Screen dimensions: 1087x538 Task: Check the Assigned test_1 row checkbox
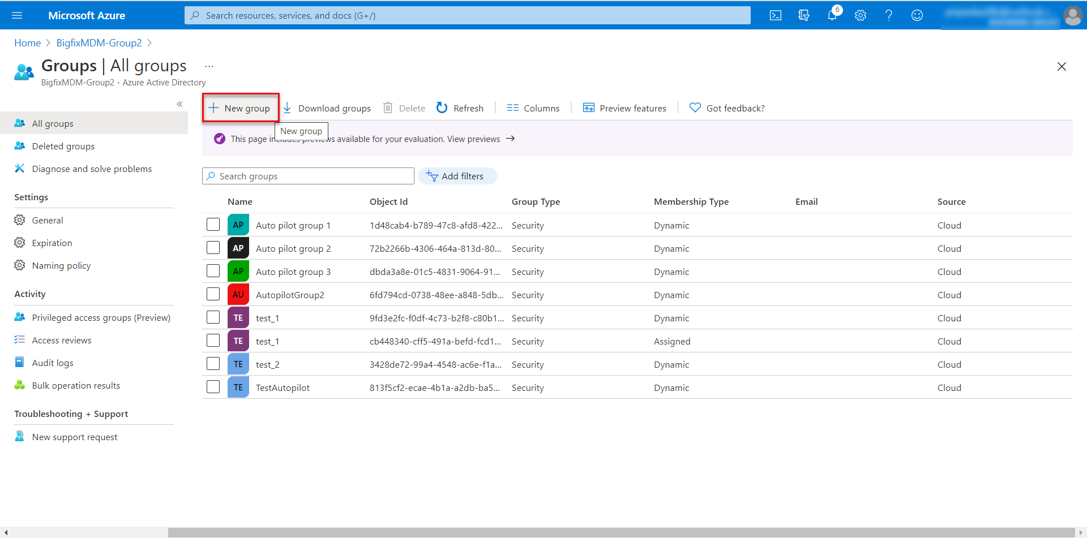(213, 341)
